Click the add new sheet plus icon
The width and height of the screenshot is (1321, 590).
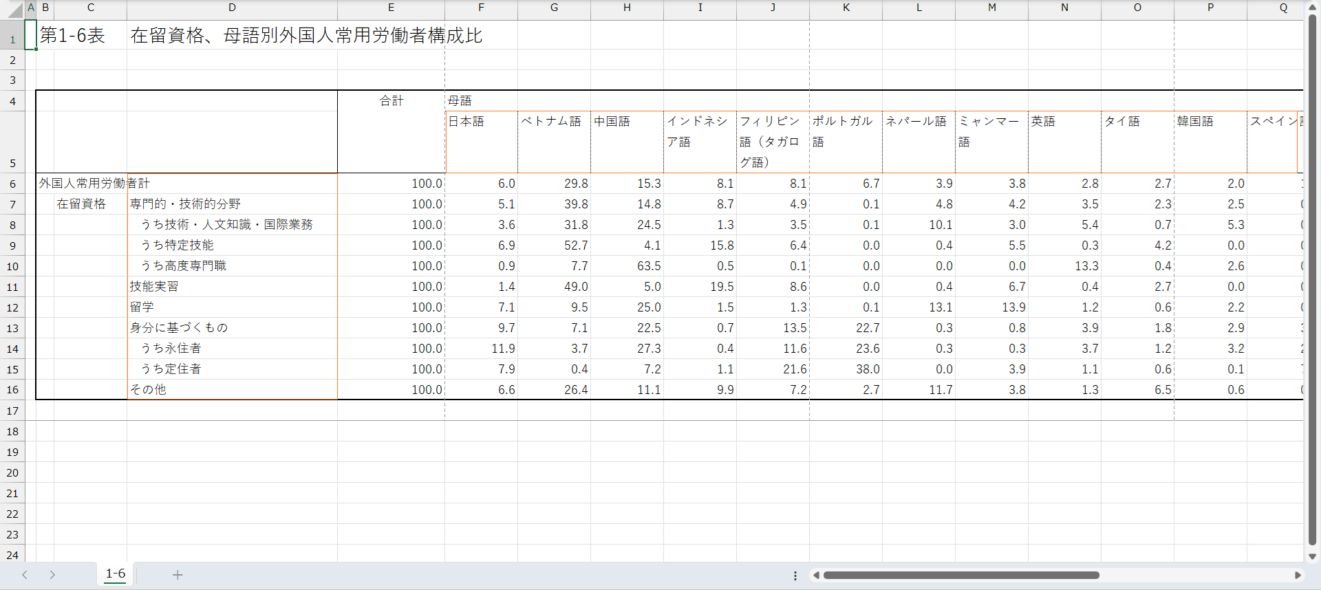178,575
